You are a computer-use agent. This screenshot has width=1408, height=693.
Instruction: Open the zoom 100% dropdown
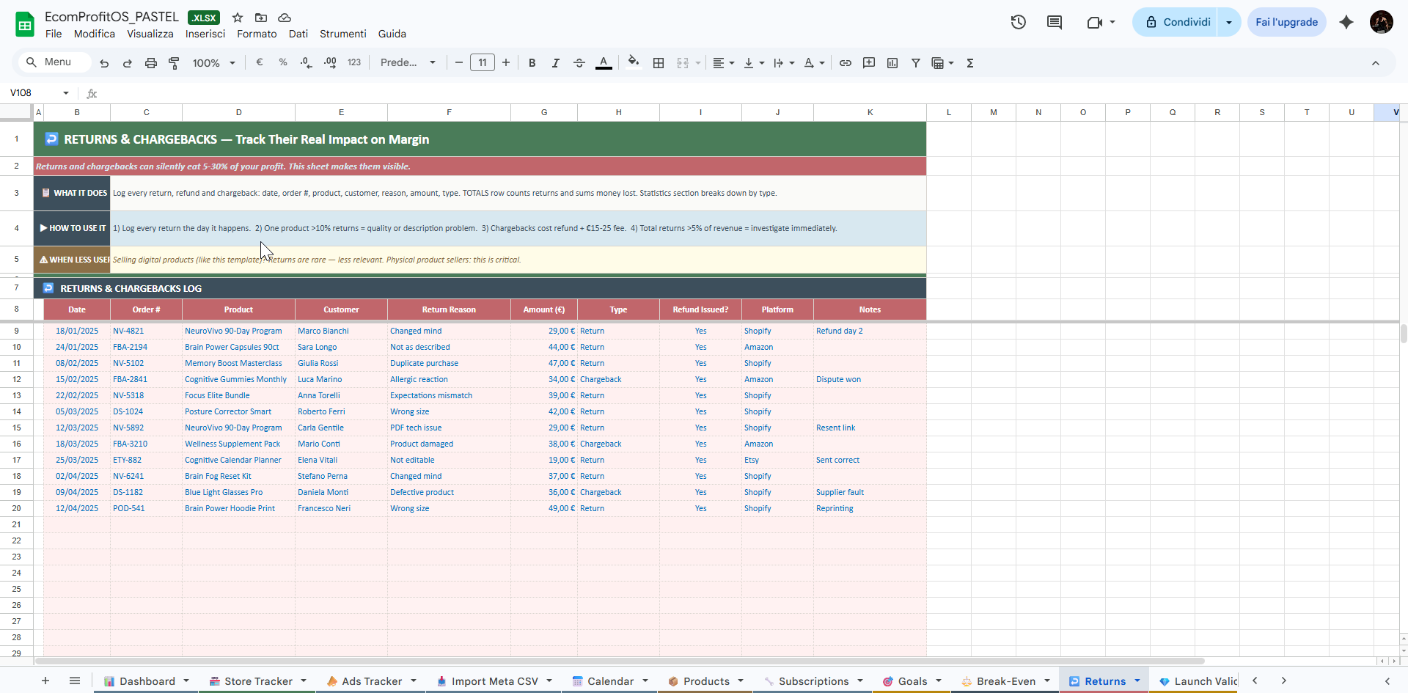213,63
